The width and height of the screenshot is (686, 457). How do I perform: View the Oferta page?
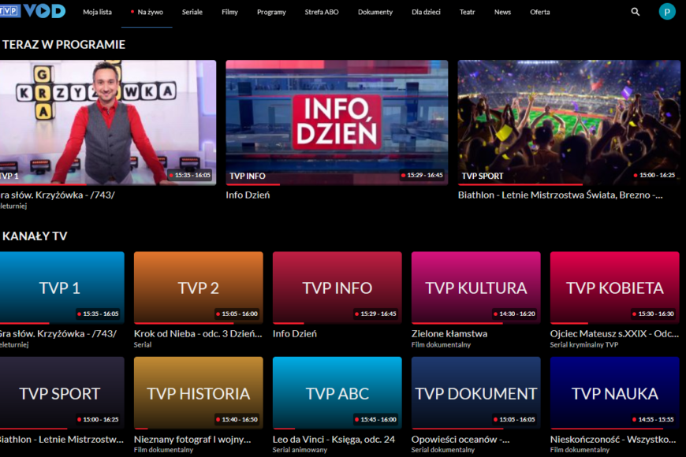tap(539, 12)
